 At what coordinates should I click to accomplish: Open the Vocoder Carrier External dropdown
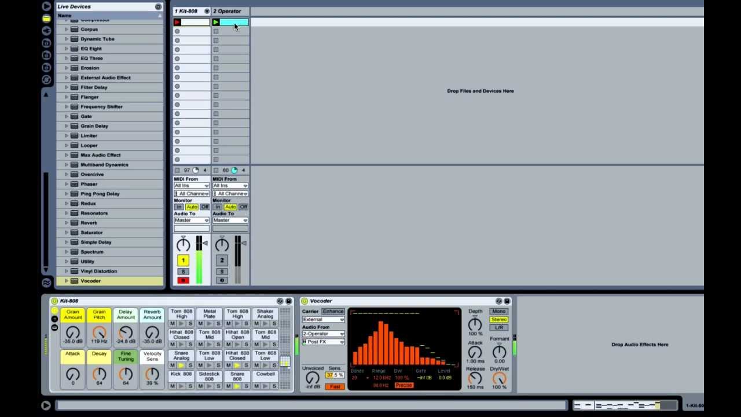point(323,320)
